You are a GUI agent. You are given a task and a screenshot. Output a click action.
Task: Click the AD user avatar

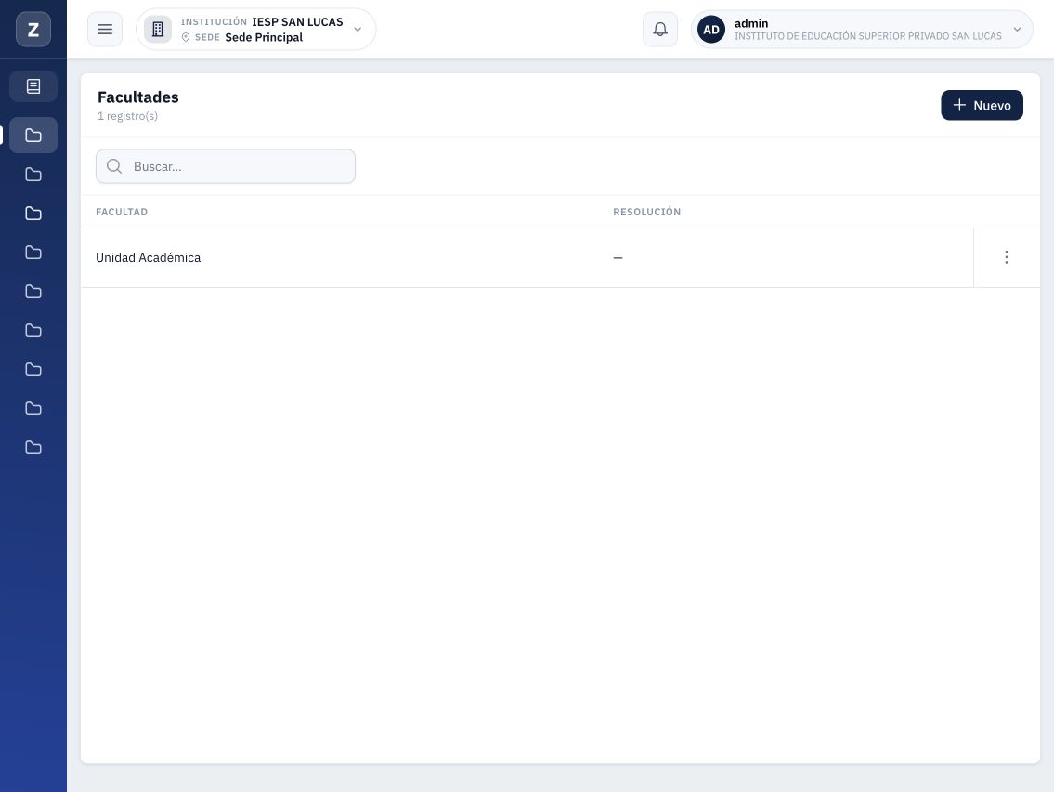coord(711,30)
